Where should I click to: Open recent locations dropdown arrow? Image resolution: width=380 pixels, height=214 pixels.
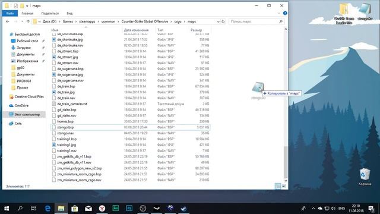click(22, 21)
